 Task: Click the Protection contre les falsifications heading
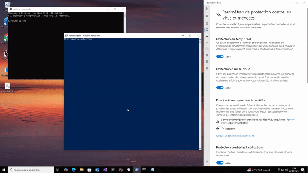click(240, 147)
